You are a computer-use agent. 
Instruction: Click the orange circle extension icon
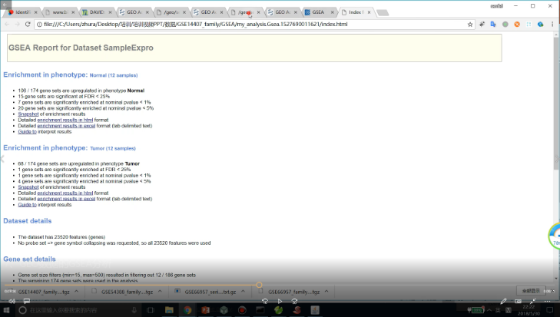[x=517, y=25]
